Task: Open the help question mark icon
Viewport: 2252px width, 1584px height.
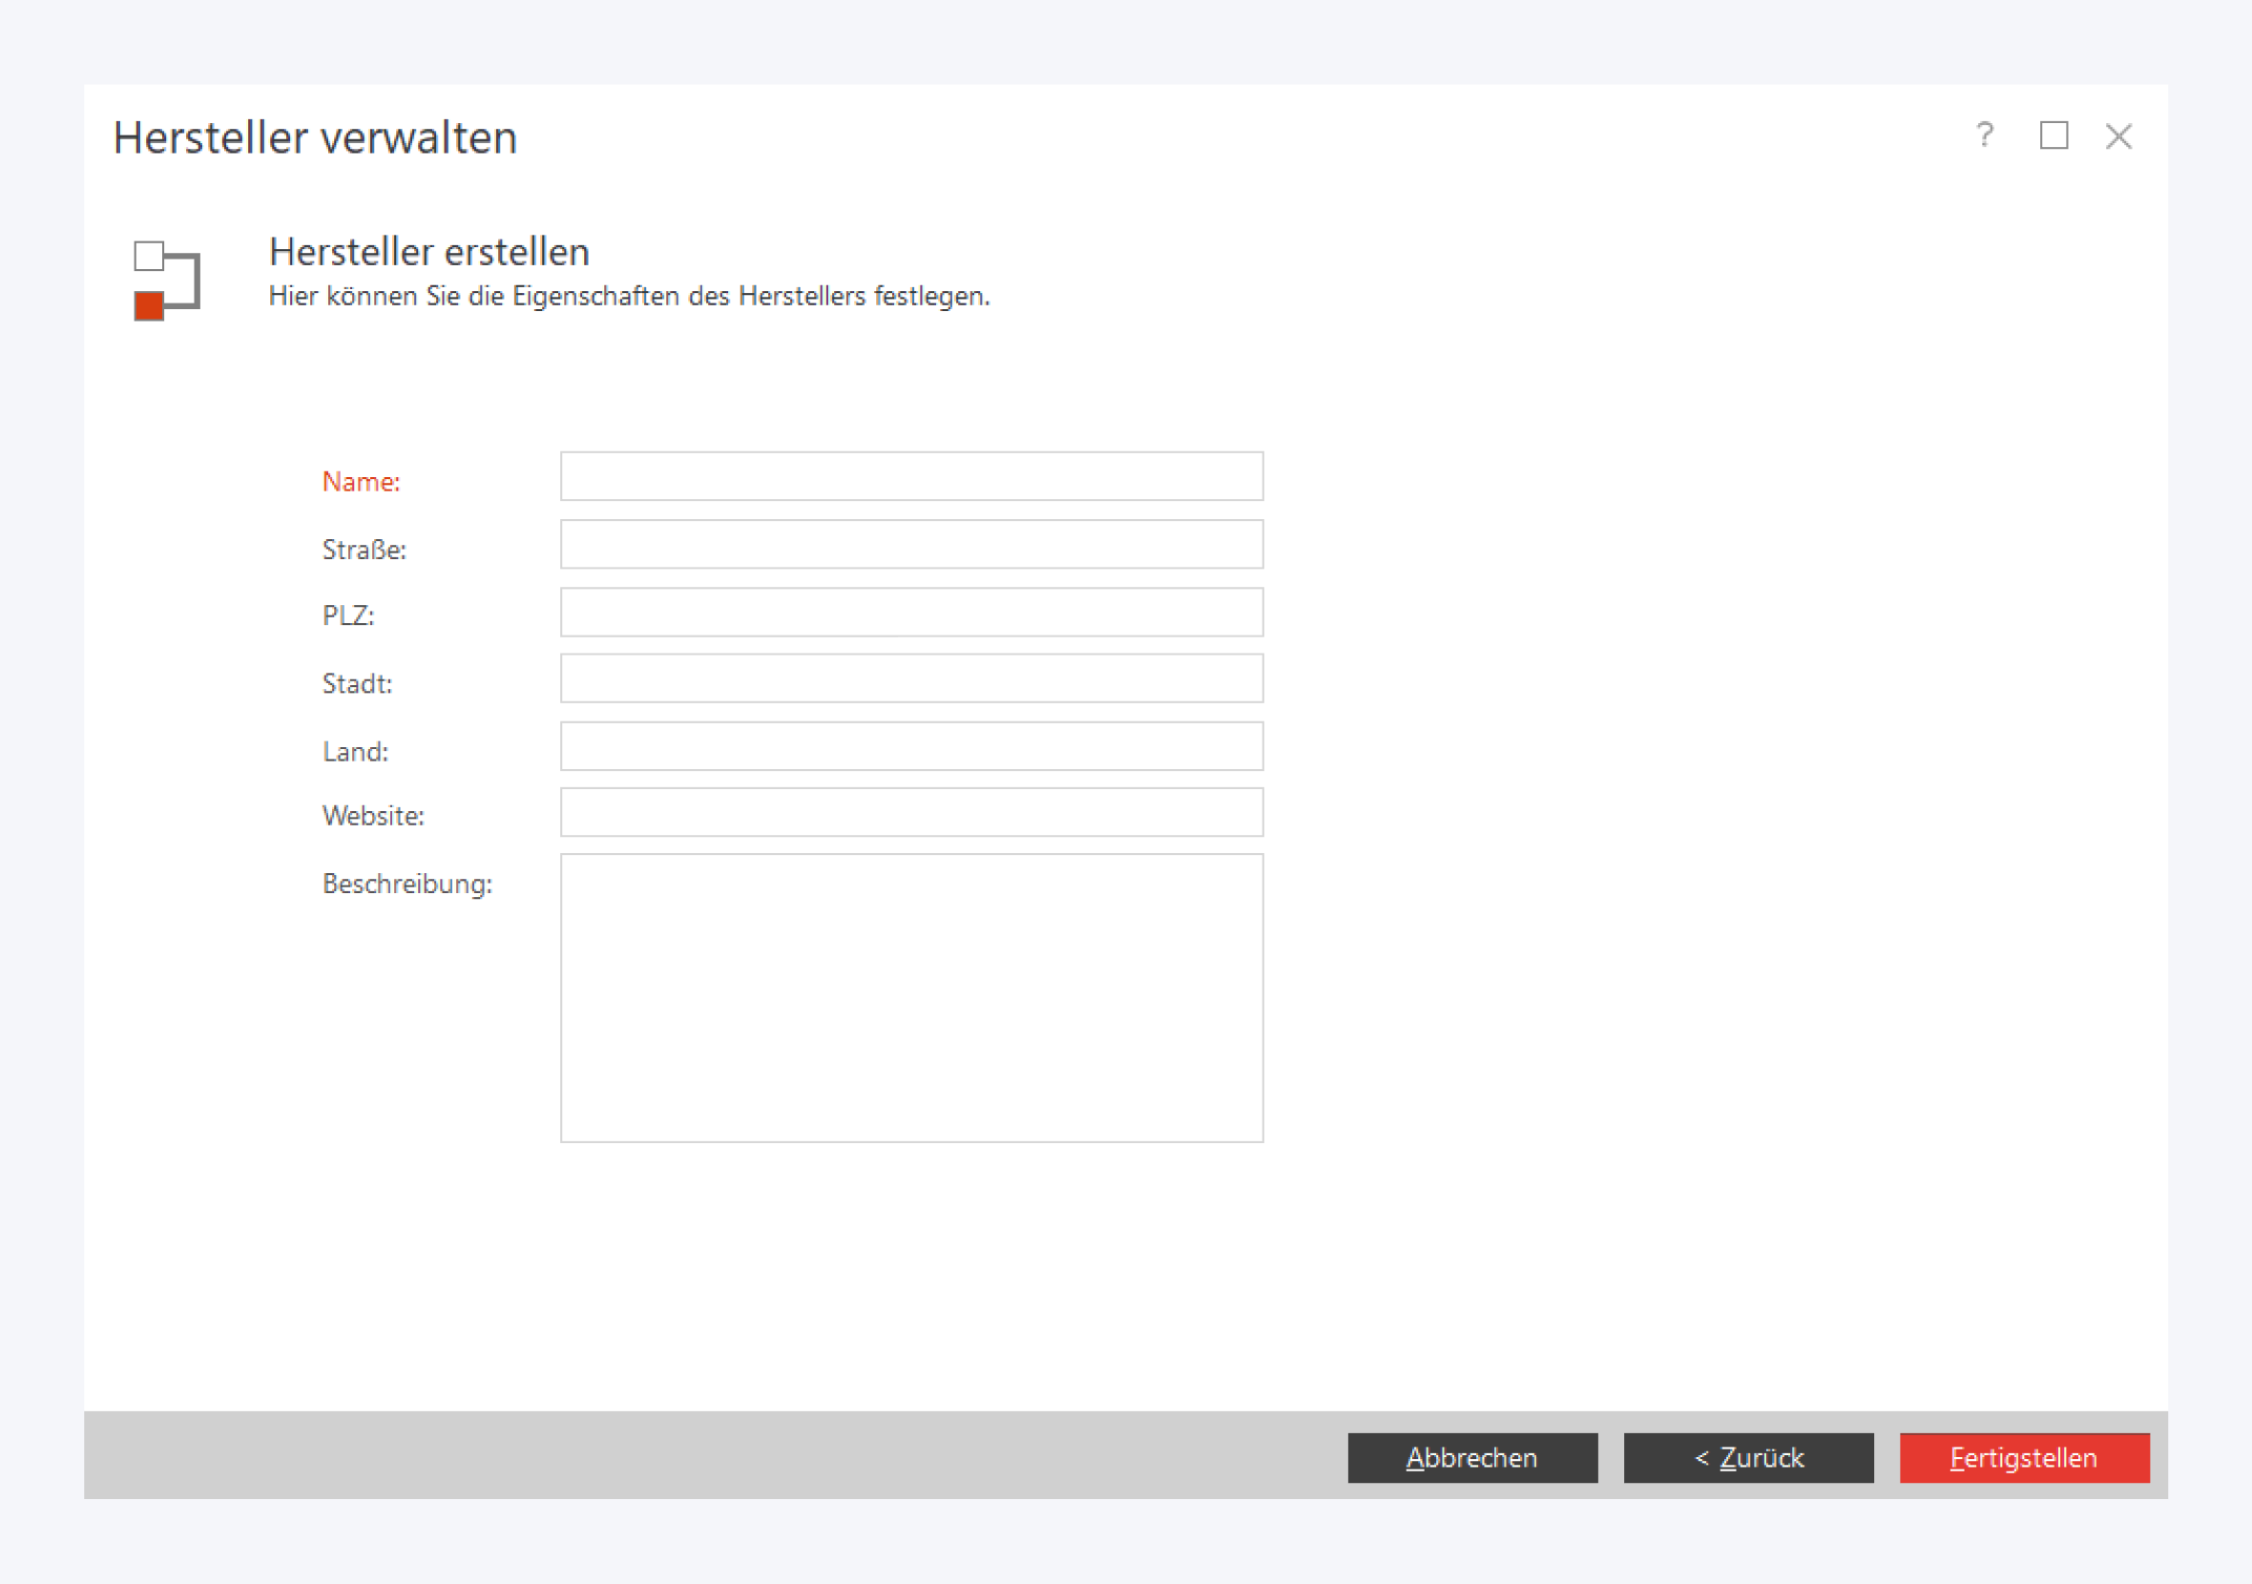Action: pos(1984,135)
